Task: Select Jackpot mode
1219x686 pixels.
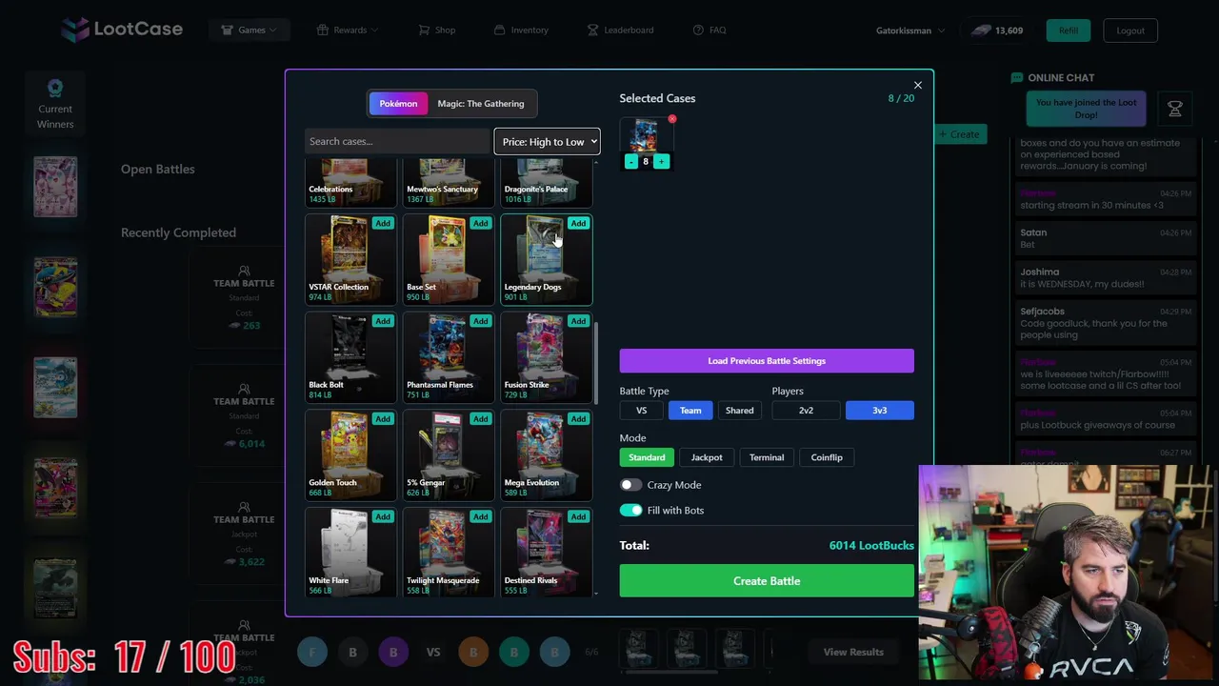Action: coord(707,457)
